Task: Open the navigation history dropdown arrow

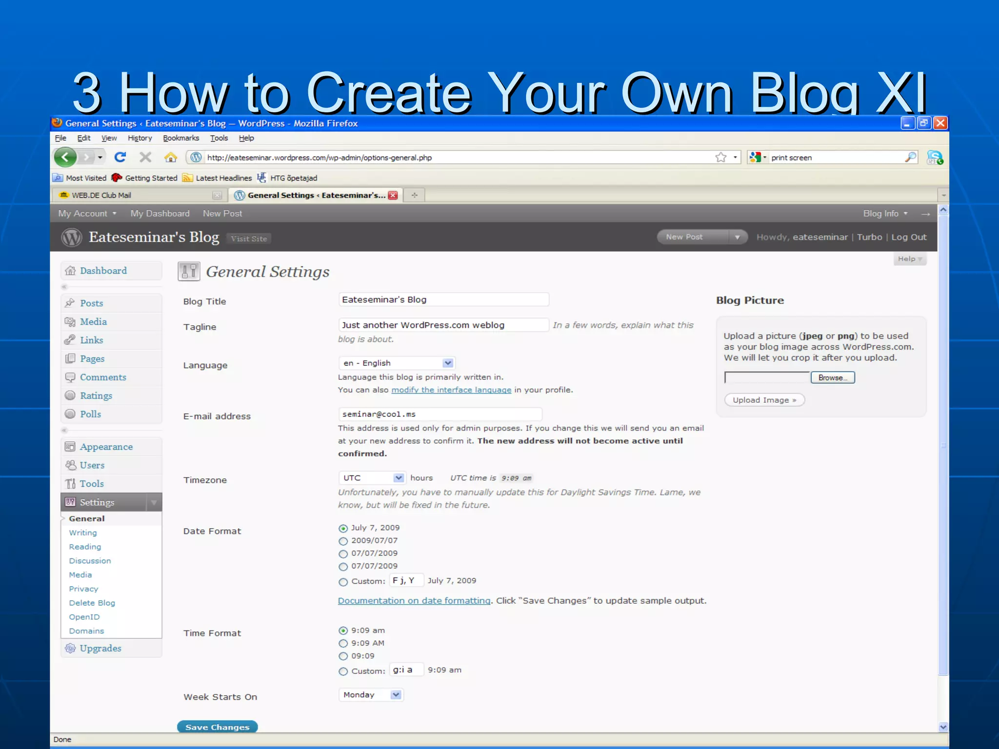Action: 100,157
